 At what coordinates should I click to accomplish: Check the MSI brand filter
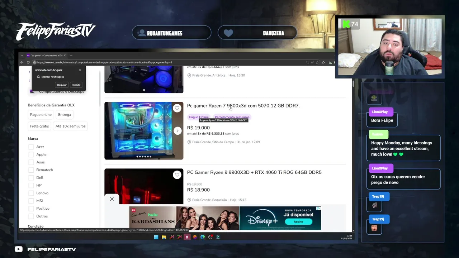pos(31,201)
